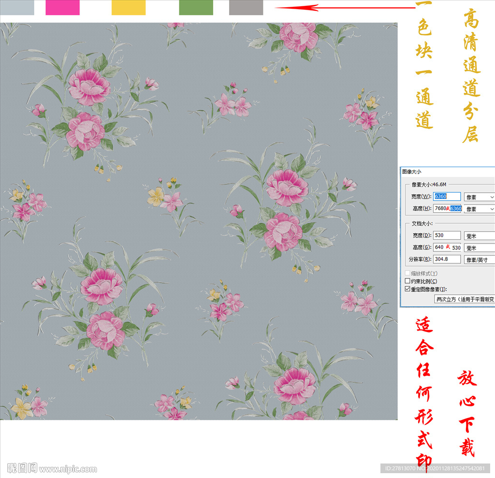The width and height of the screenshot is (495, 478).
Task: Select the green color block
Action: click(x=196, y=7)
